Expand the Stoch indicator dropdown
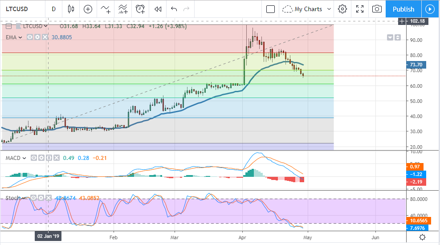The image size is (440, 245). coord(24,198)
